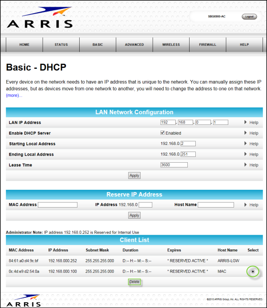Go to the Firewall menu tab
Screen dimensions: 267x308
pyautogui.click(x=207, y=45)
